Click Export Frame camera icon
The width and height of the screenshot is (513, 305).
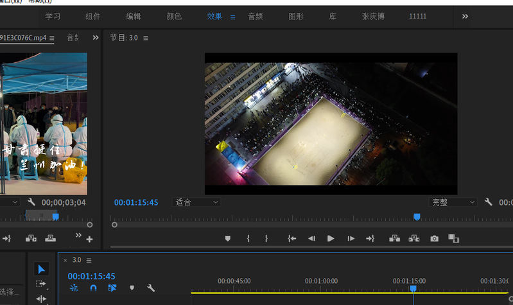click(435, 238)
